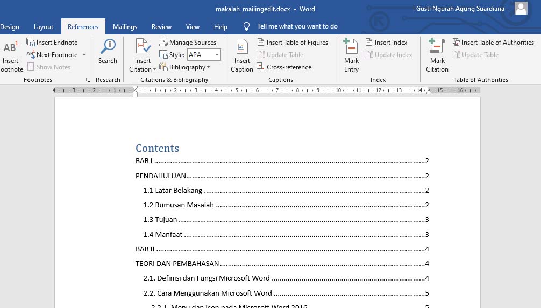The width and height of the screenshot is (541, 308).
Task: Select the References tab
Action: pos(83,26)
